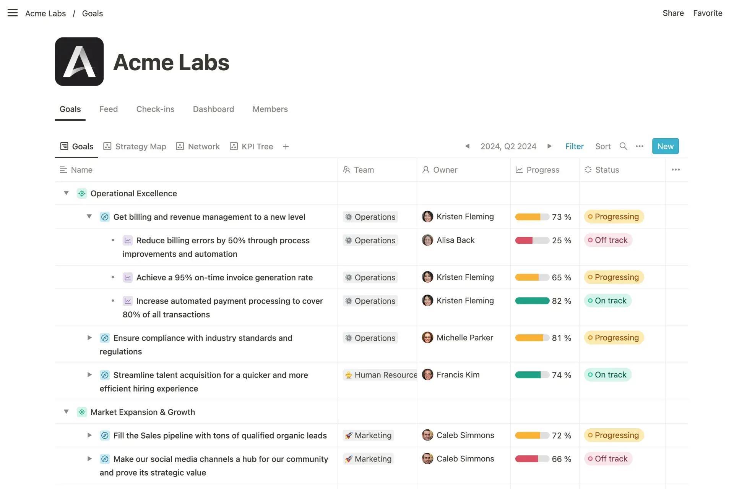Switch to the Feed tab
The image size is (734, 489).
[x=108, y=109]
